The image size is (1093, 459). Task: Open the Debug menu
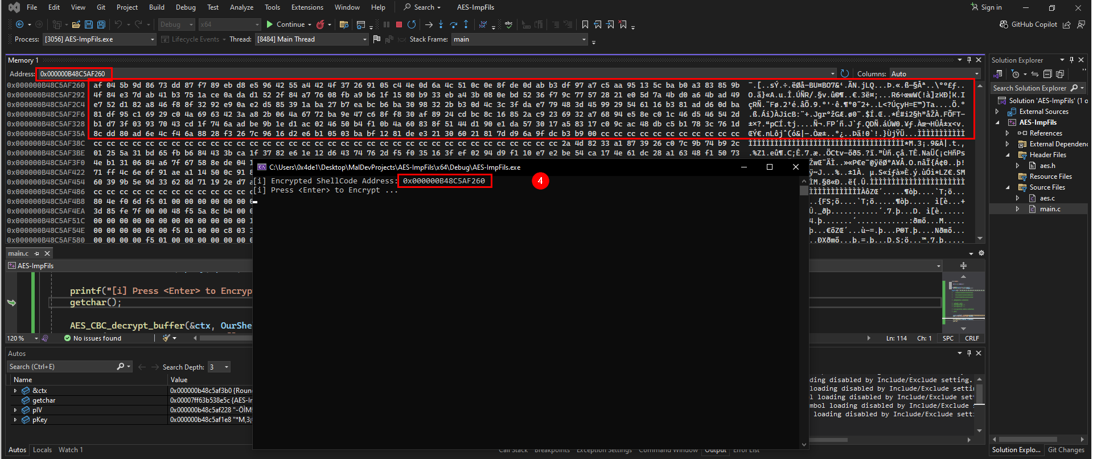[x=186, y=7]
